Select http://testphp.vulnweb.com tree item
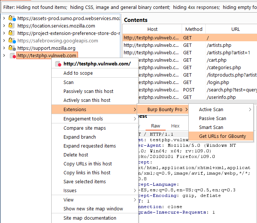This screenshot has width=257, height=223. (x=47, y=55)
